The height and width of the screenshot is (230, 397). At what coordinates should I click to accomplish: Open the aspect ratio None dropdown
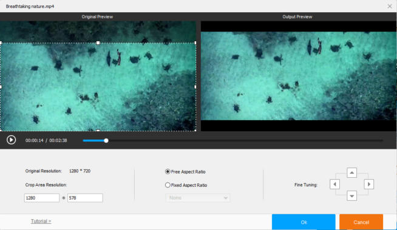[x=198, y=198]
